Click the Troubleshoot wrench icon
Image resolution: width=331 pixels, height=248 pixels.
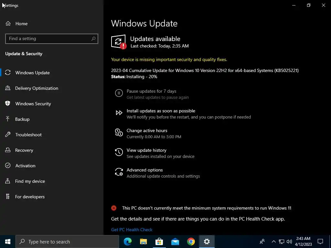pyautogui.click(x=8, y=134)
